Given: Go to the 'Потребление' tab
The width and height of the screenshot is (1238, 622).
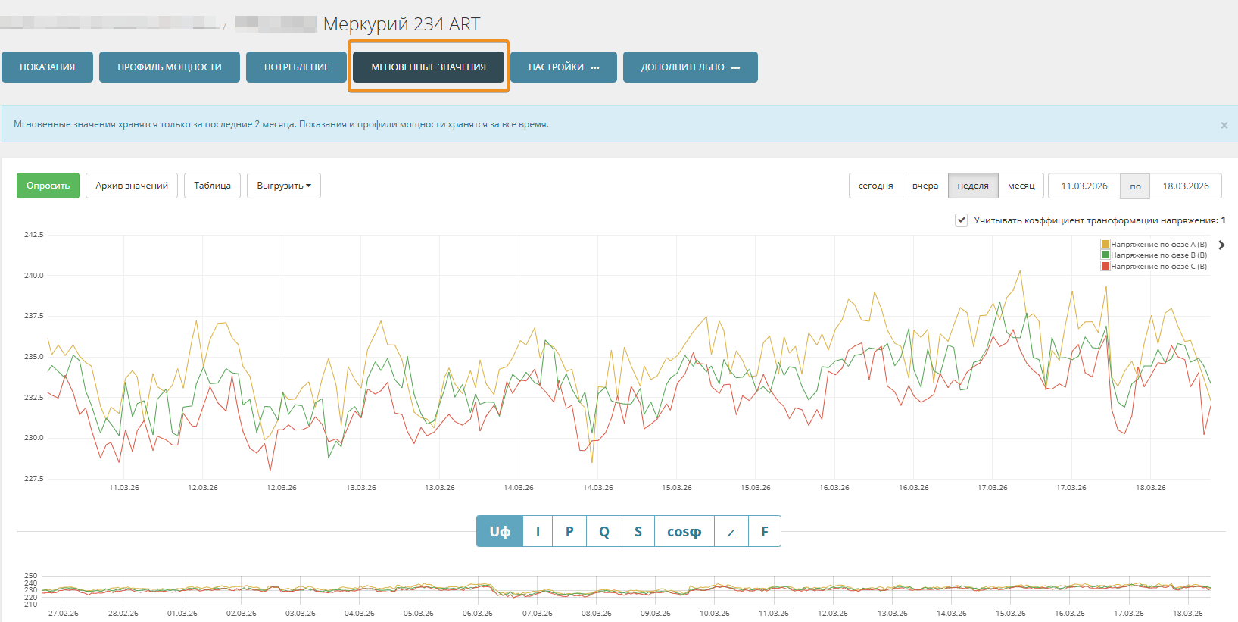Looking at the screenshot, I should pos(296,67).
